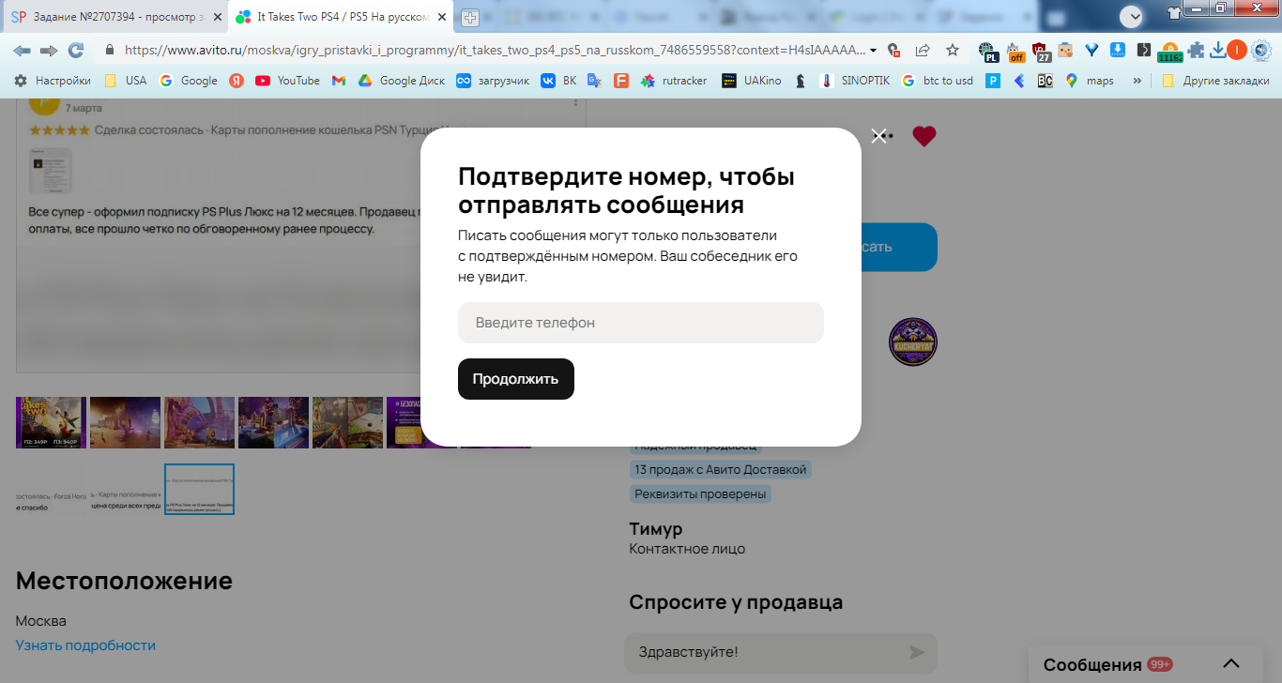Expand the Сообщения chat panel chevron
Viewport: 1282px width, 683px height.
1231,664
